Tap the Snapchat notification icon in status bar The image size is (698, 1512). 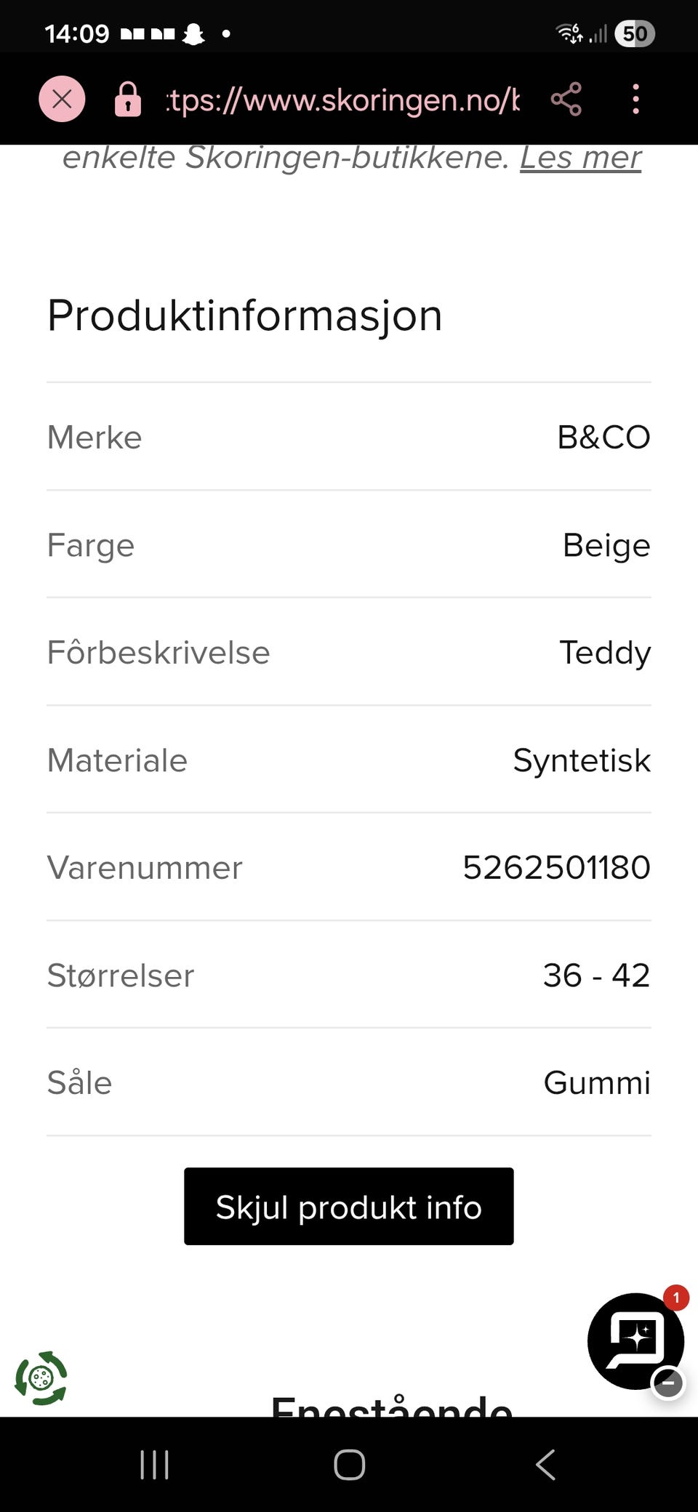193,33
